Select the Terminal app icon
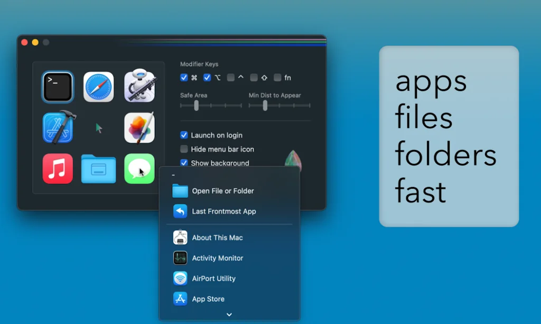Screen dimensions: 541x324 (x=58, y=87)
